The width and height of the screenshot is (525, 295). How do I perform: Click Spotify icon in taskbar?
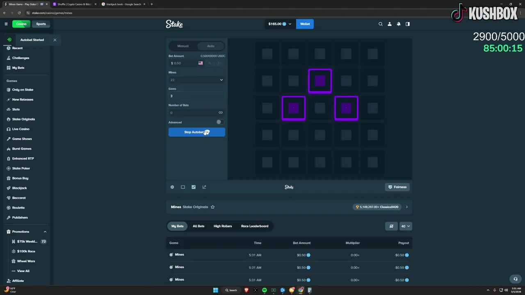(x=265, y=290)
